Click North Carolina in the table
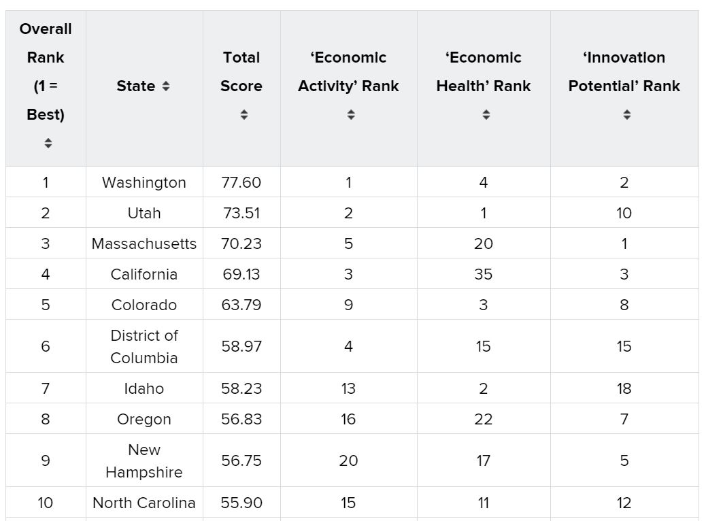The width and height of the screenshot is (706, 521). coord(144,503)
